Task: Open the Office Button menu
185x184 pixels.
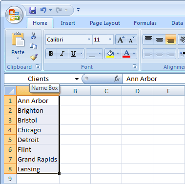Action: coord(14,15)
